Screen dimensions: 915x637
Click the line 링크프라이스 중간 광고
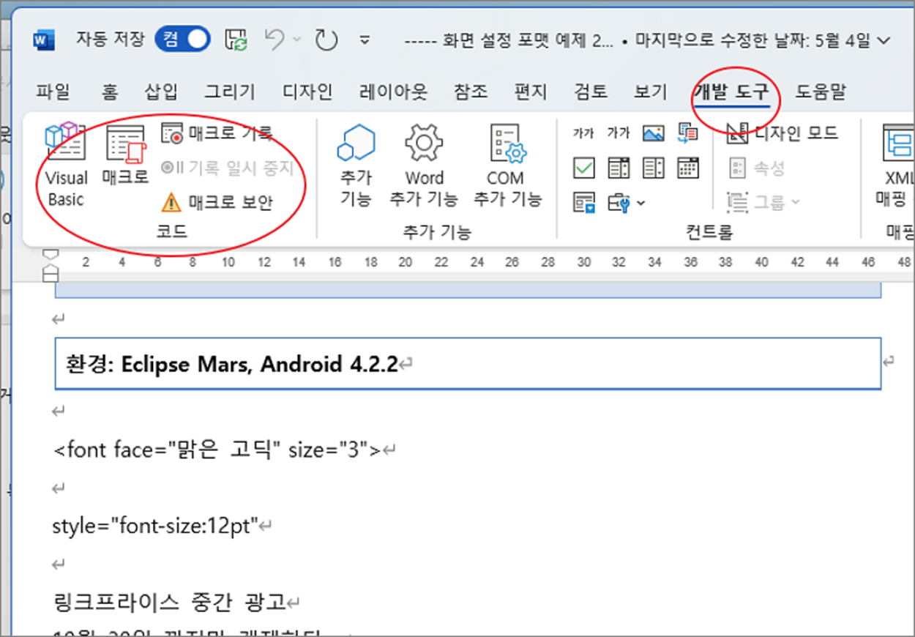170,603
